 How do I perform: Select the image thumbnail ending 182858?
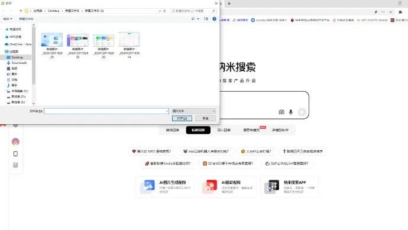coord(77,46)
